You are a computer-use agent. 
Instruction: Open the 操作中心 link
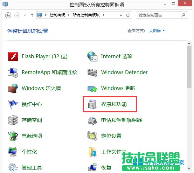(x=32, y=104)
